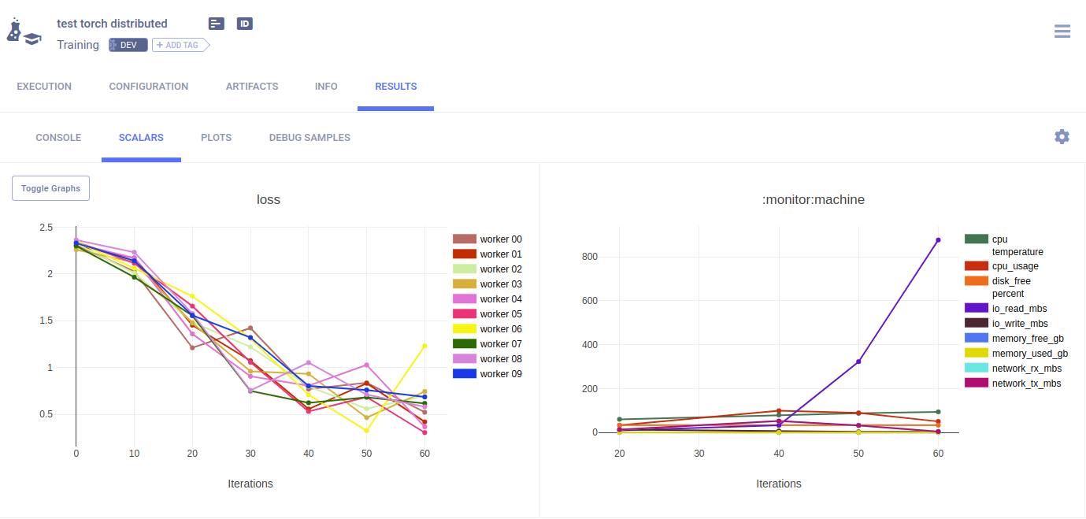Screen dimensions: 1086x519
Task: Open the experiment description icon
Action: (x=217, y=24)
